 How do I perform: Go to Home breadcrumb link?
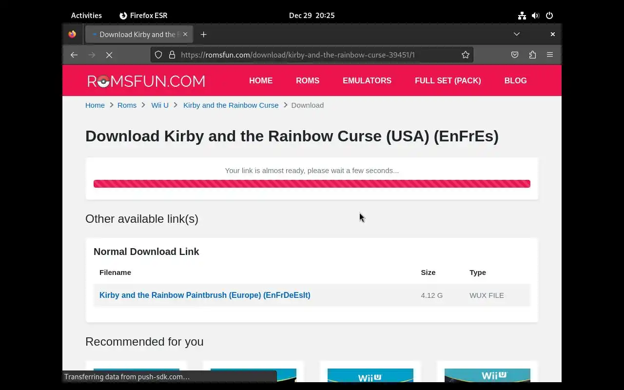tap(95, 105)
